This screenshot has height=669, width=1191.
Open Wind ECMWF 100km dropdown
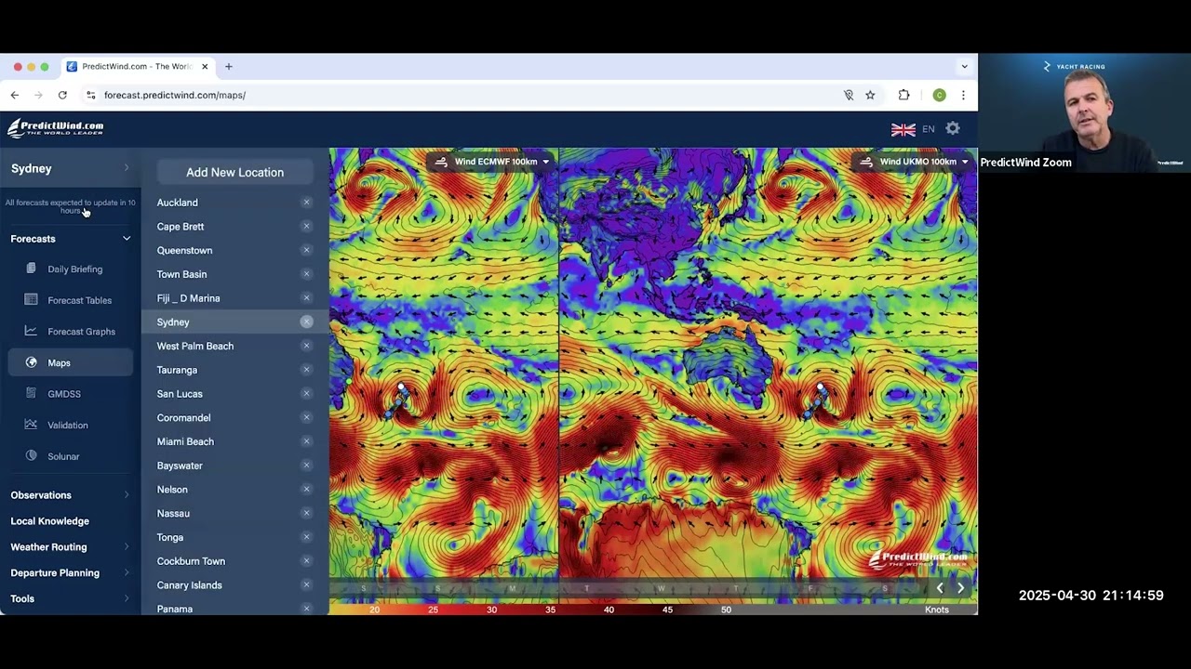[x=492, y=162]
